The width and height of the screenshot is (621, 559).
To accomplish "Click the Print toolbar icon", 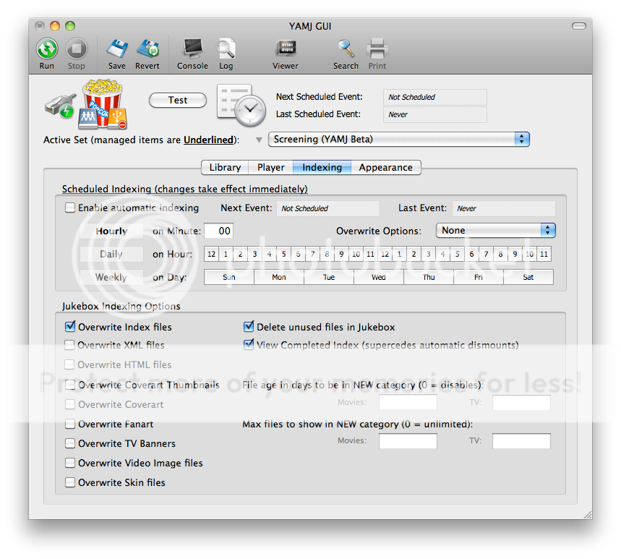I will click(377, 48).
